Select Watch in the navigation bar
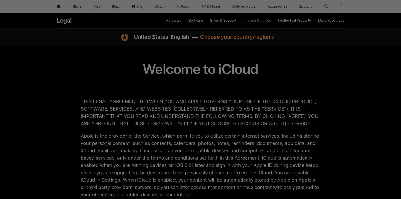The height and width of the screenshot is (199, 401). click(159, 6)
